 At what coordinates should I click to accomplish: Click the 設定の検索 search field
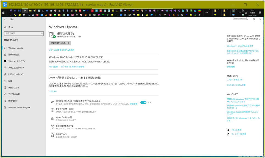[x=24, y=34]
